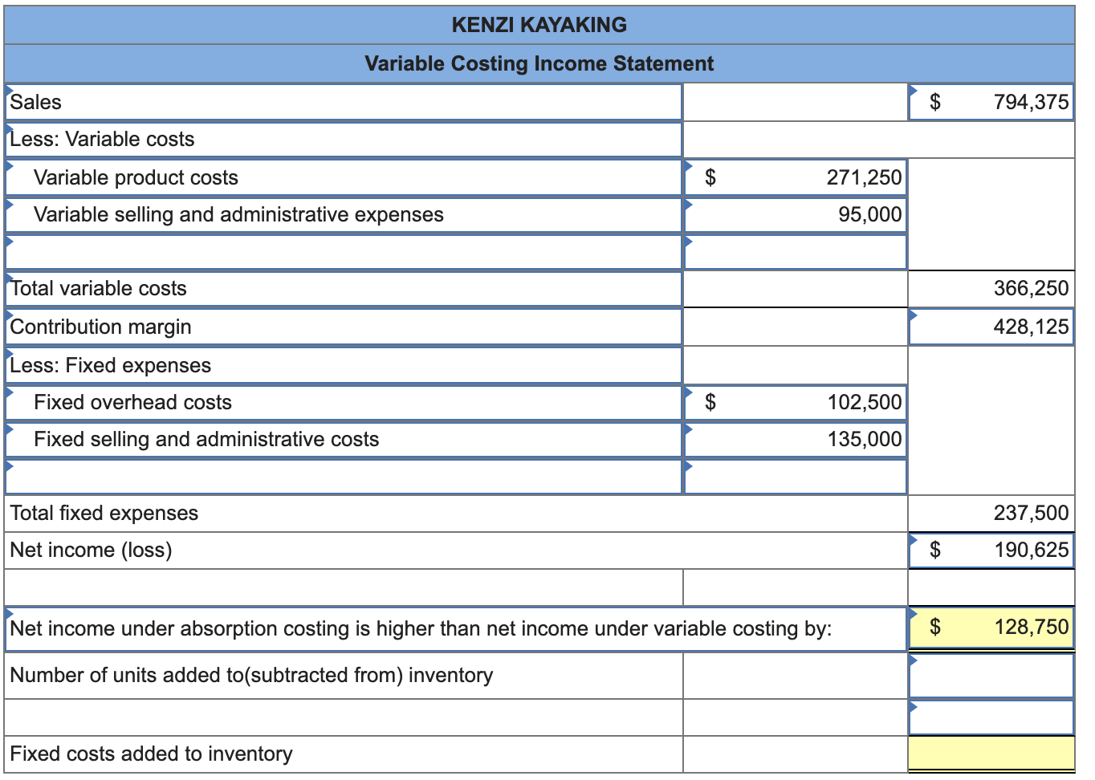The width and height of the screenshot is (1095, 780).
Task: Click the Number of units added label
Action: (251, 675)
